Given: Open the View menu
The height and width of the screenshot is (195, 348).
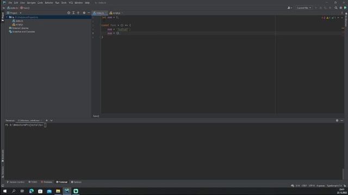Looking at the screenshot, I should coord(22,3).
